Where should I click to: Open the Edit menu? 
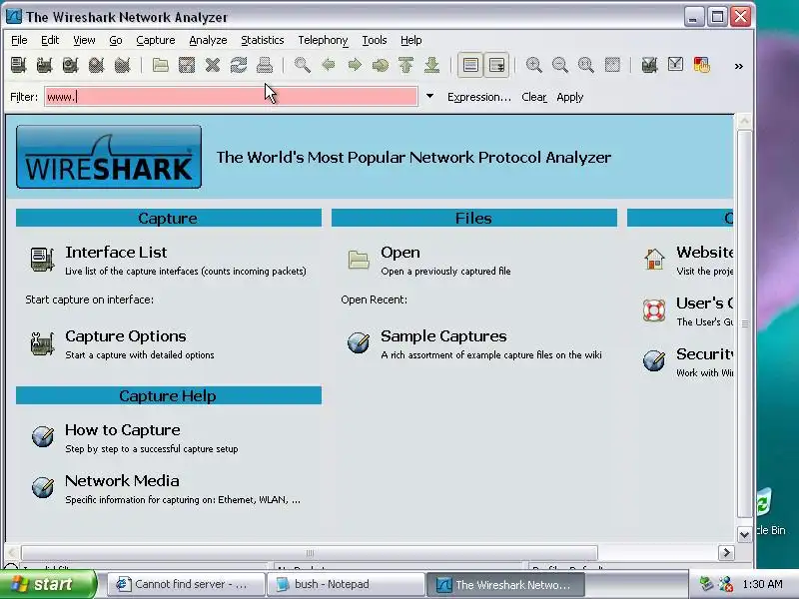pyautogui.click(x=50, y=40)
